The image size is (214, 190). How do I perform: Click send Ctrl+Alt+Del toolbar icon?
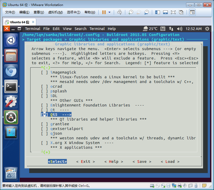coord(120,12)
